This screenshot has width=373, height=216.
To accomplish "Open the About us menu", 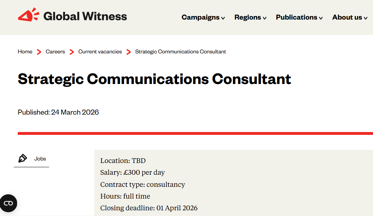I will tap(347, 17).
